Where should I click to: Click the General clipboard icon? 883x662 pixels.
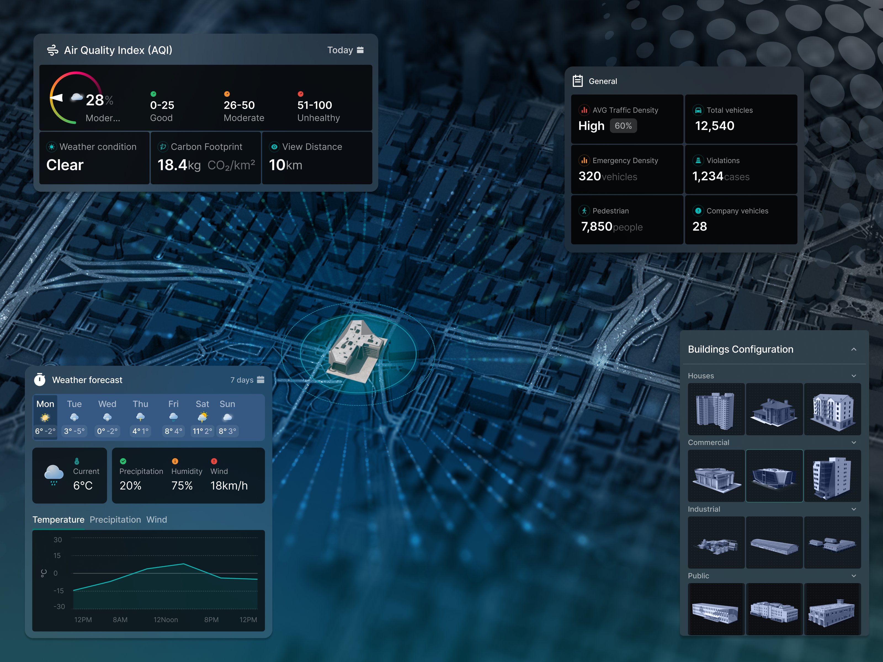(577, 81)
